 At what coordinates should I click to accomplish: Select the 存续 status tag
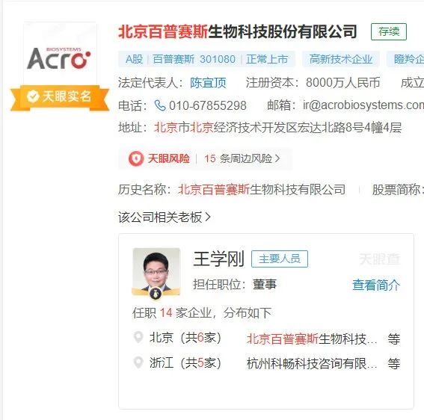(389, 32)
